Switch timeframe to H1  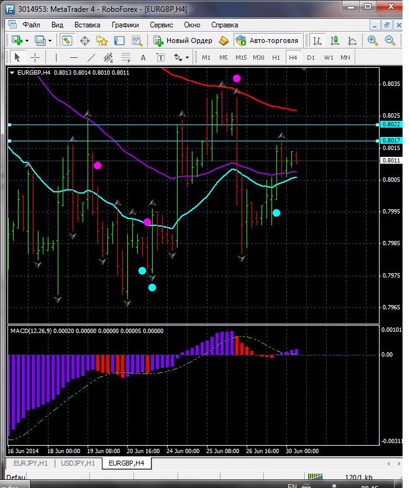276,57
